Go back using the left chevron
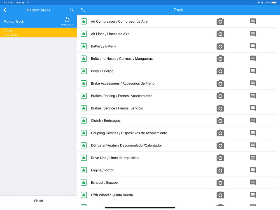 click(5, 10)
